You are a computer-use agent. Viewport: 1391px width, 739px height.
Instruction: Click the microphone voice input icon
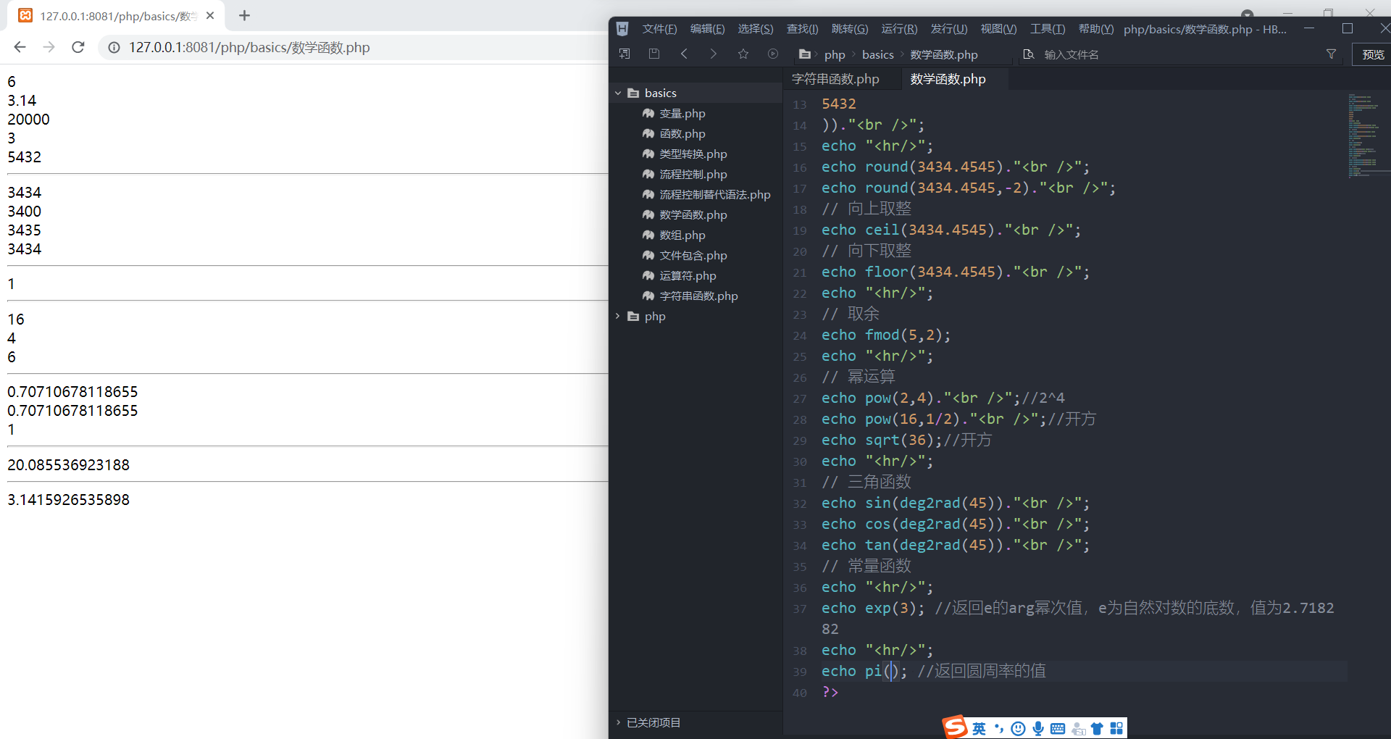tap(1038, 728)
